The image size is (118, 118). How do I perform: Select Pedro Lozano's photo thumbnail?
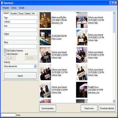pyautogui.click(x=45, y=37)
